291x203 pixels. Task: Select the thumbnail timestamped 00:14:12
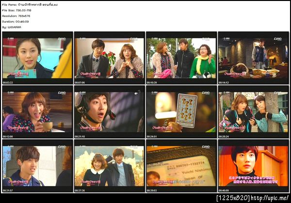point(253,58)
